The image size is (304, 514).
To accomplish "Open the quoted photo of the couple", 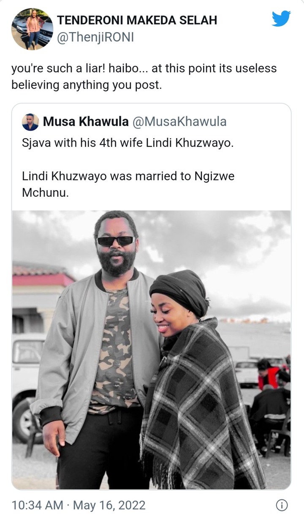I will pos(151,350).
